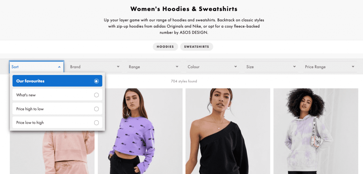Open the Brand filter dropdown

(95, 67)
